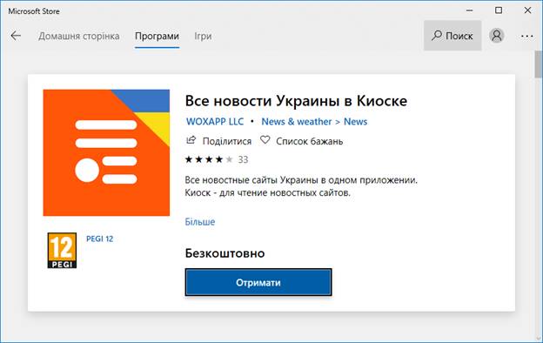
Task: Close the Microsoft Store window
Action: tap(527, 10)
